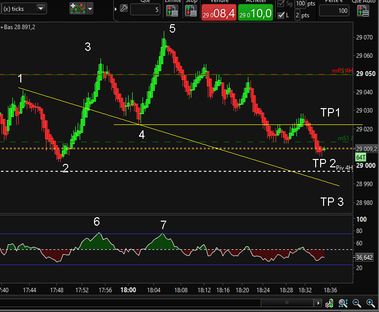Focus the Qté quantity field showing 5

145,10
